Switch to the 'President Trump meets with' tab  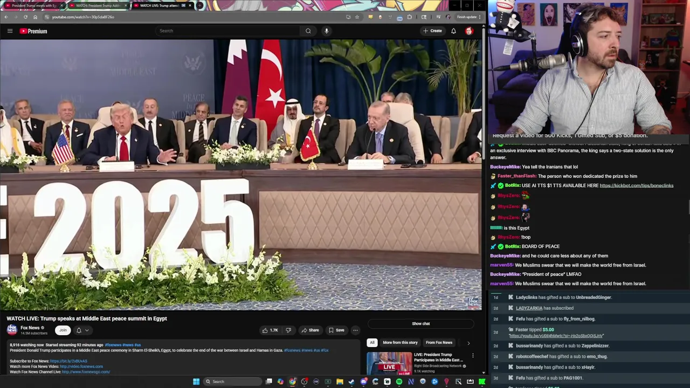(x=33, y=5)
